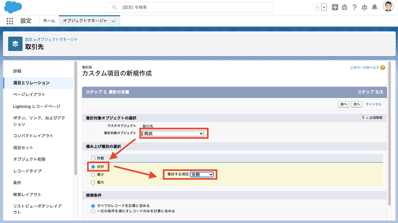
Task: Select the 件数 radio button
Action: pos(93,158)
